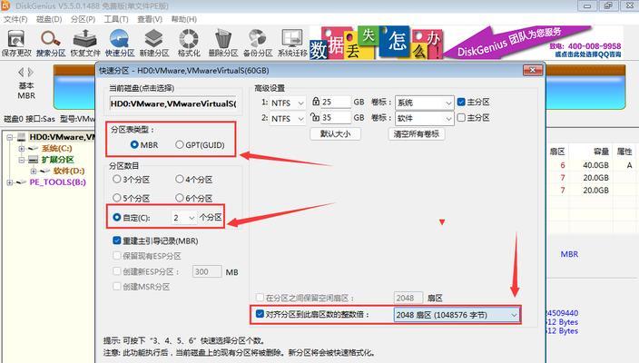Select the 格式化 (Format) toolbar icon

click(x=189, y=43)
